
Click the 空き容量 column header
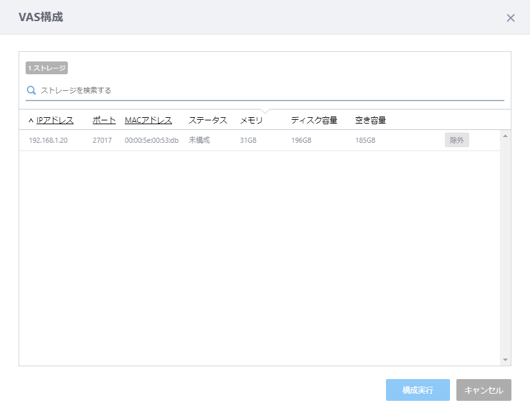tap(370, 120)
